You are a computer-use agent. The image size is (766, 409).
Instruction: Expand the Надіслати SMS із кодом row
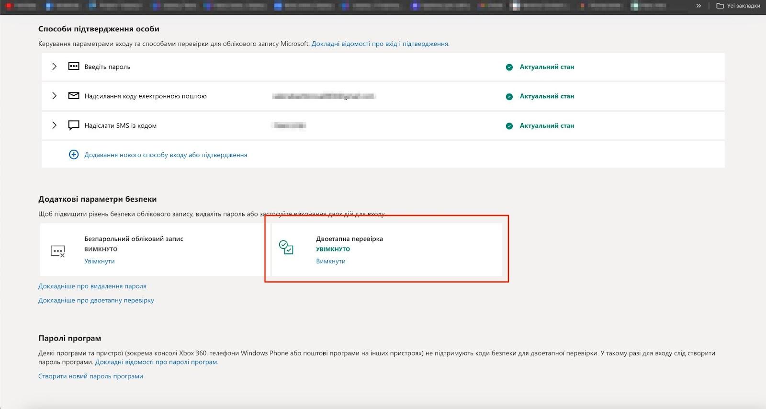(54, 125)
